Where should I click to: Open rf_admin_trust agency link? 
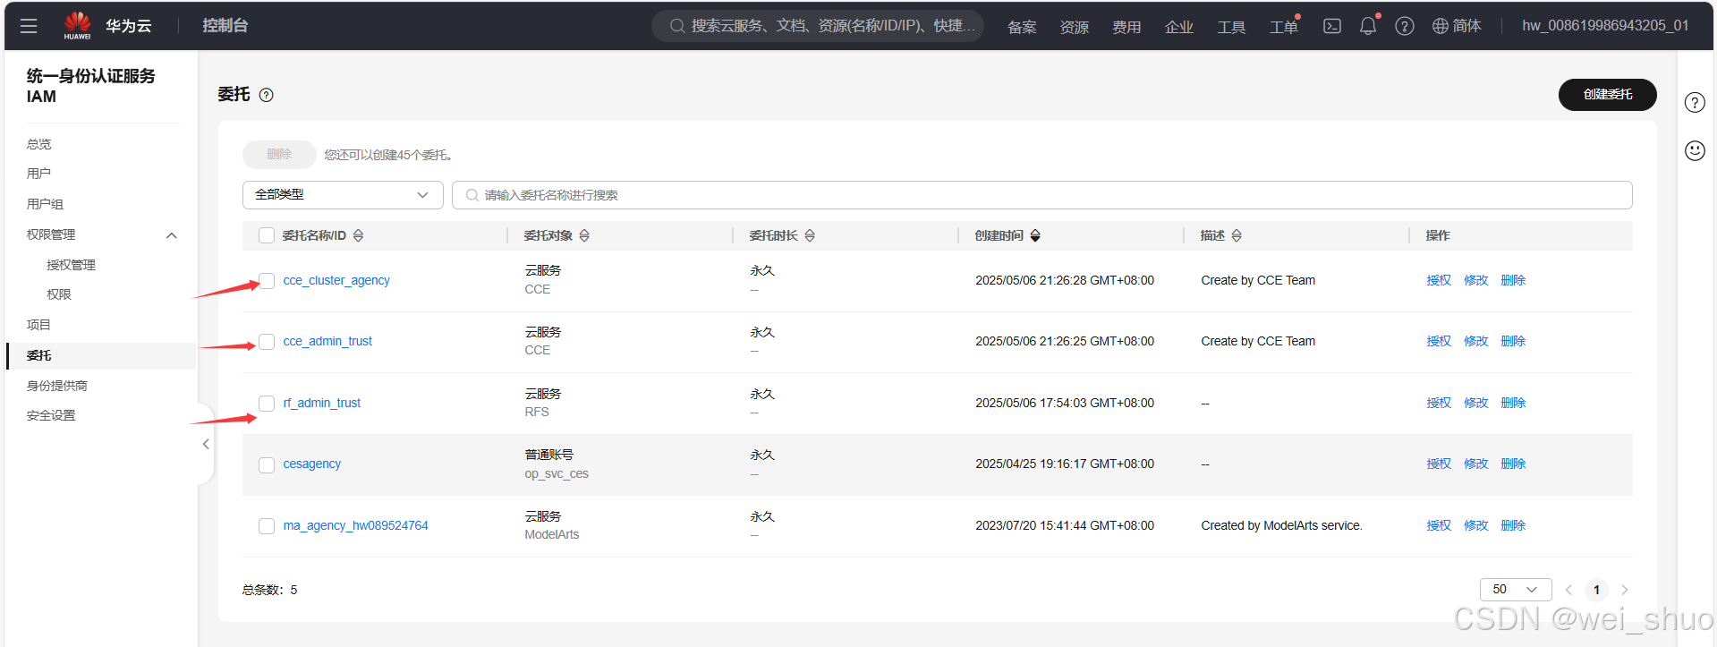point(322,403)
